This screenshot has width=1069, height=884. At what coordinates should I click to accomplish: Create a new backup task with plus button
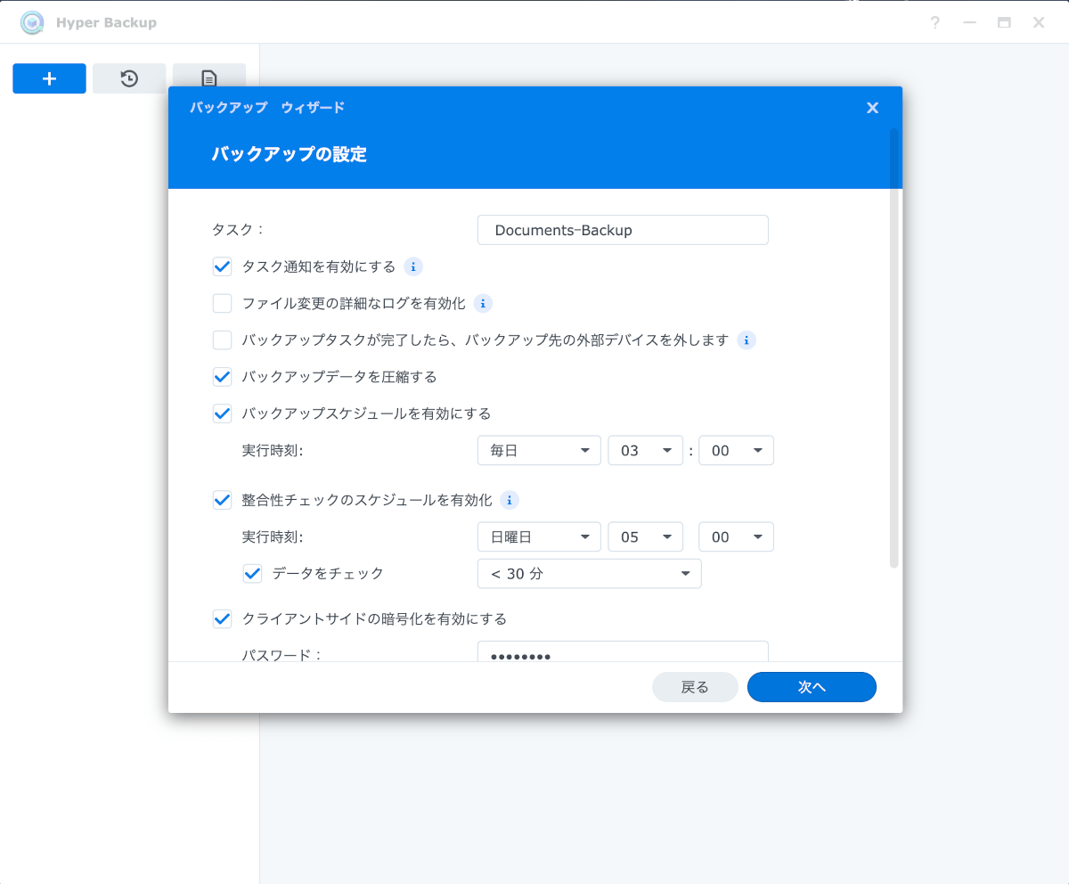click(x=49, y=78)
